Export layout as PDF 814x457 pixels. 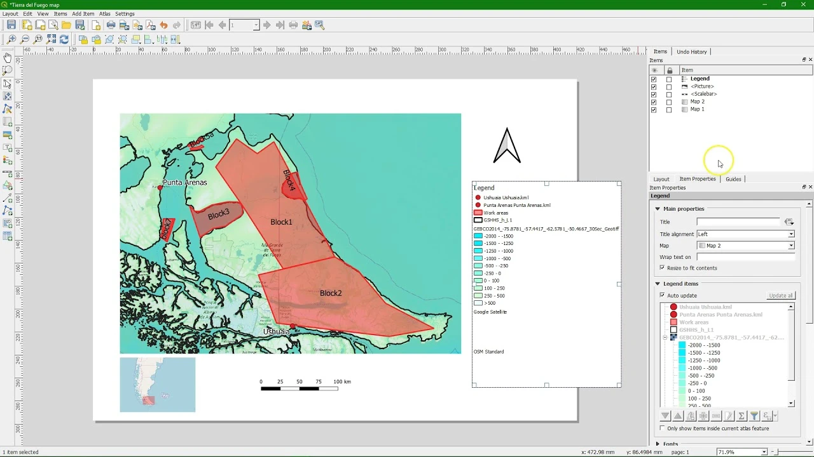[151, 25]
